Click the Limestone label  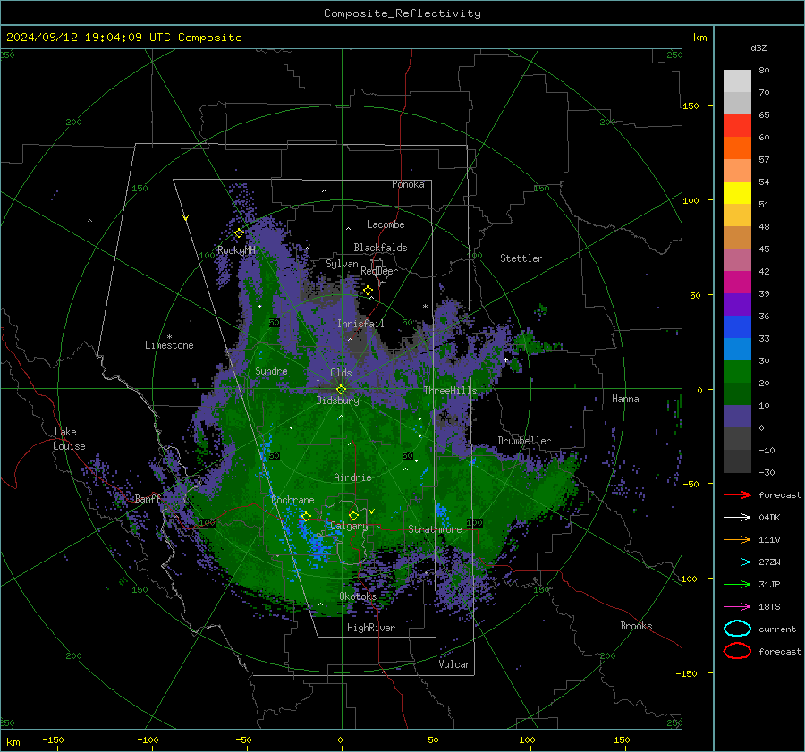(169, 345)
